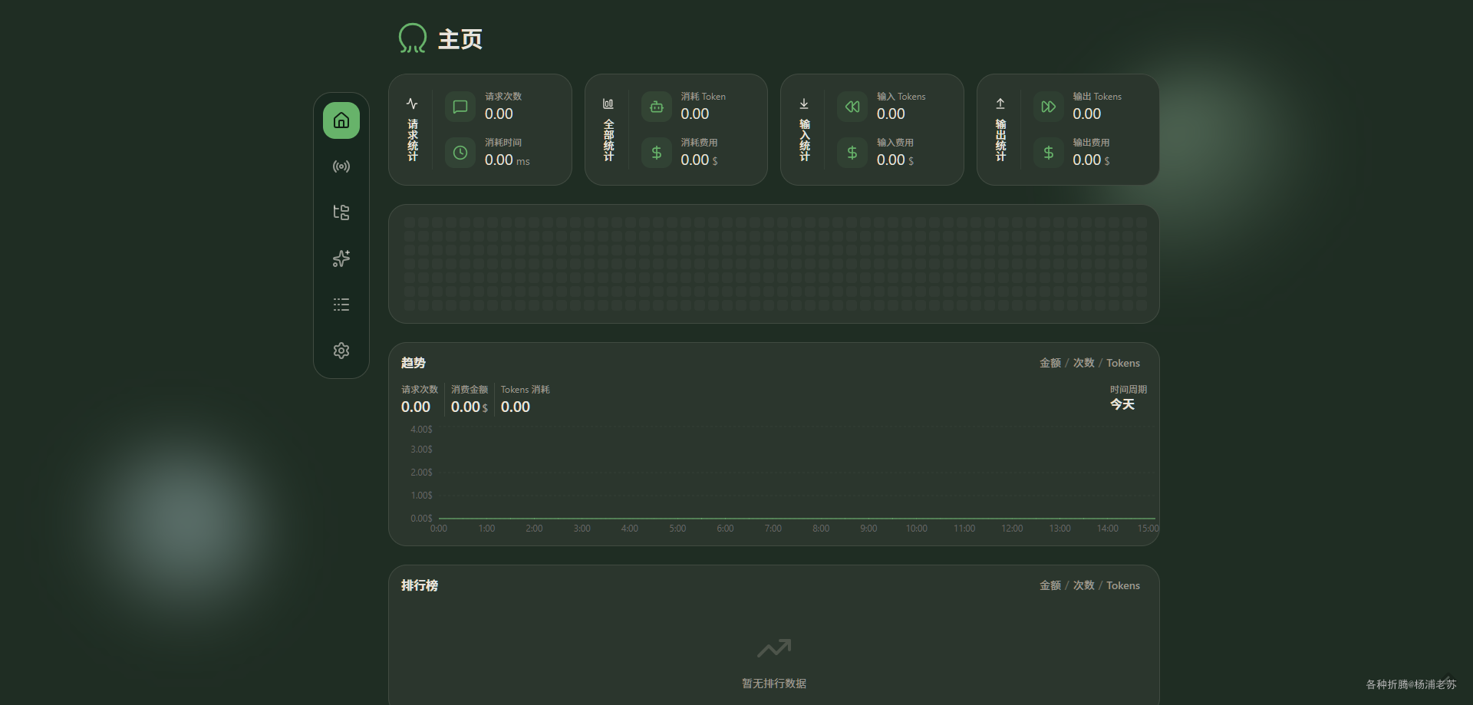Click the 消耗 Token label
Screen dimensions: 1473x705
click(704, 97)
